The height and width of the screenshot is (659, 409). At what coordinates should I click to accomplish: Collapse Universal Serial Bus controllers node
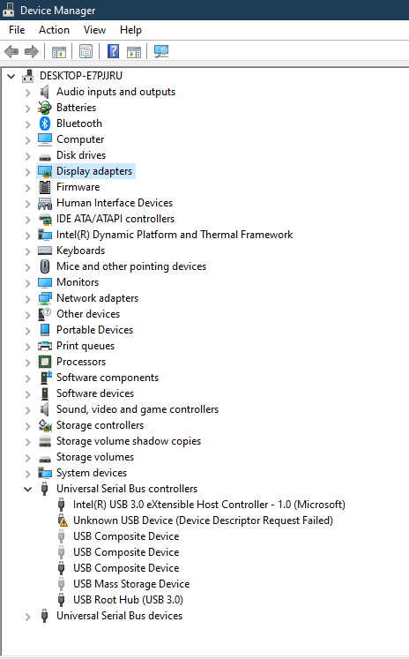27,490
